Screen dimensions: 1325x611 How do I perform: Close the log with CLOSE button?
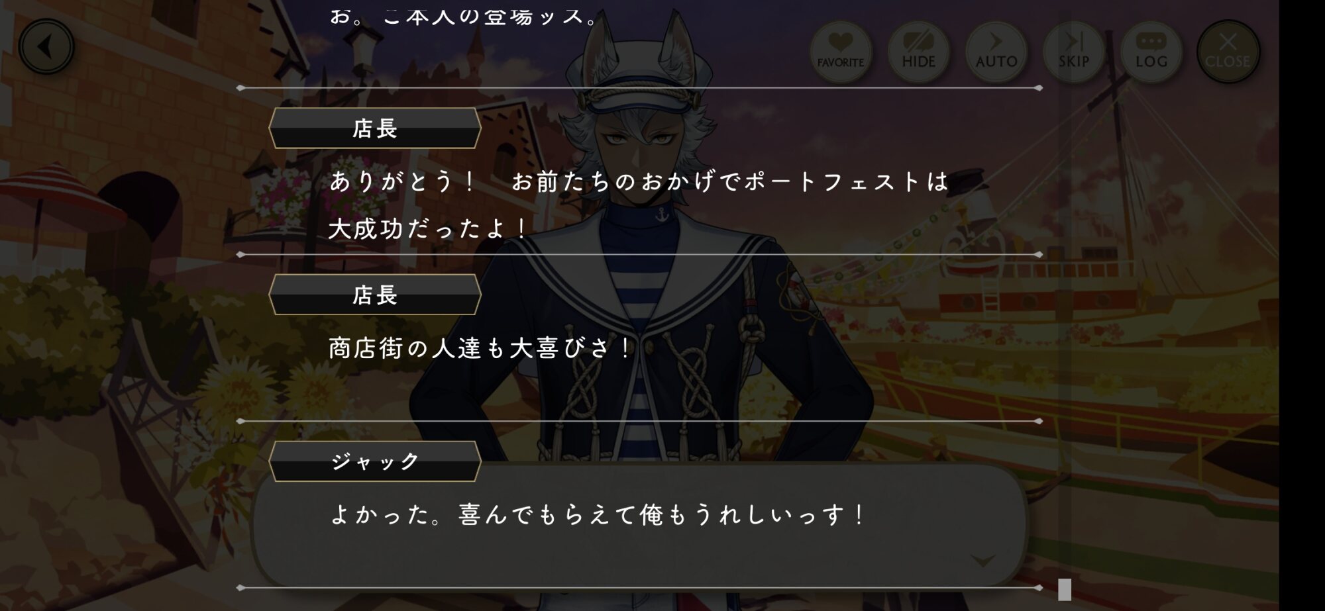pos(1228,51)
